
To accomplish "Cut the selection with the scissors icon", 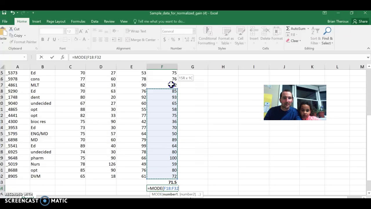I will pyautogui.click(x=14, y=29).
